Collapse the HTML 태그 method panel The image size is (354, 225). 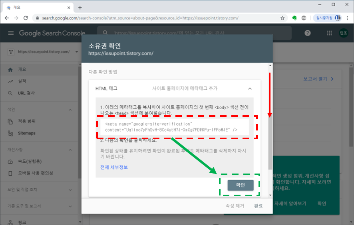coord(250,89)
